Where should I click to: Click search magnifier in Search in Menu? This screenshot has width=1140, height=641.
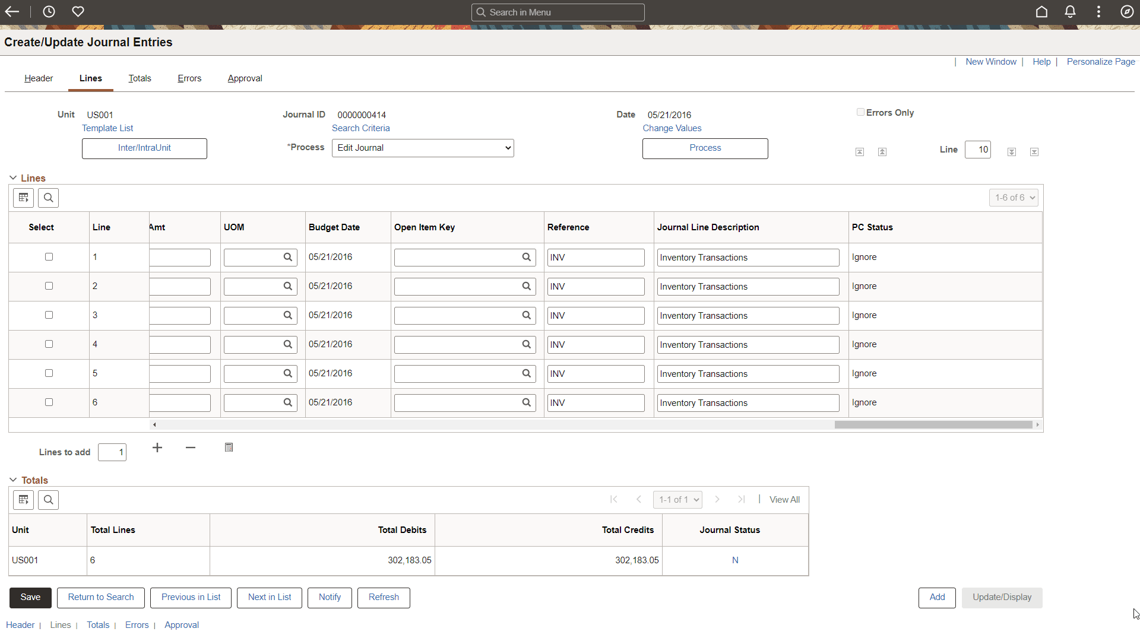pos(481,12)
